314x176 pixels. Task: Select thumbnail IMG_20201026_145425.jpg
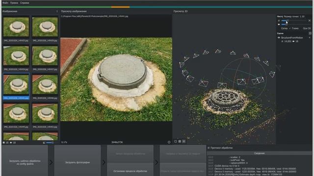click(16, 27)
